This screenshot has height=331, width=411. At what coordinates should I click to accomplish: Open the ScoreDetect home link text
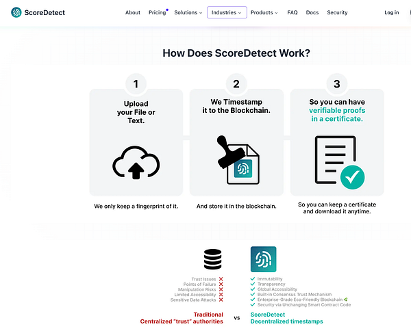(45, 12)
